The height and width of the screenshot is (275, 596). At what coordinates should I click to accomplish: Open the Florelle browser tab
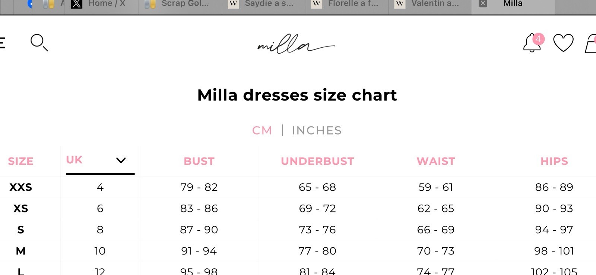[347, 4]
